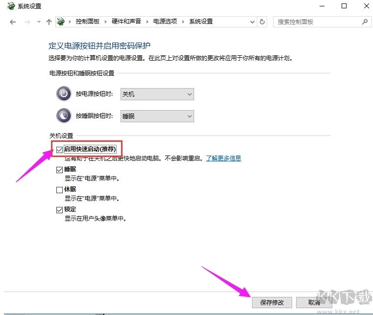Open recent locations chevron beside navigation arrows
The width and height of the screenshot is (373, 315).
tap(38, 22)
